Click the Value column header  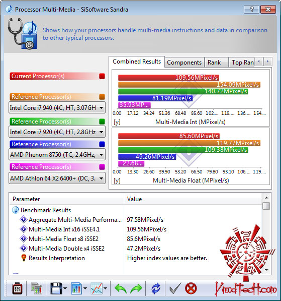(x=193, y=199)
